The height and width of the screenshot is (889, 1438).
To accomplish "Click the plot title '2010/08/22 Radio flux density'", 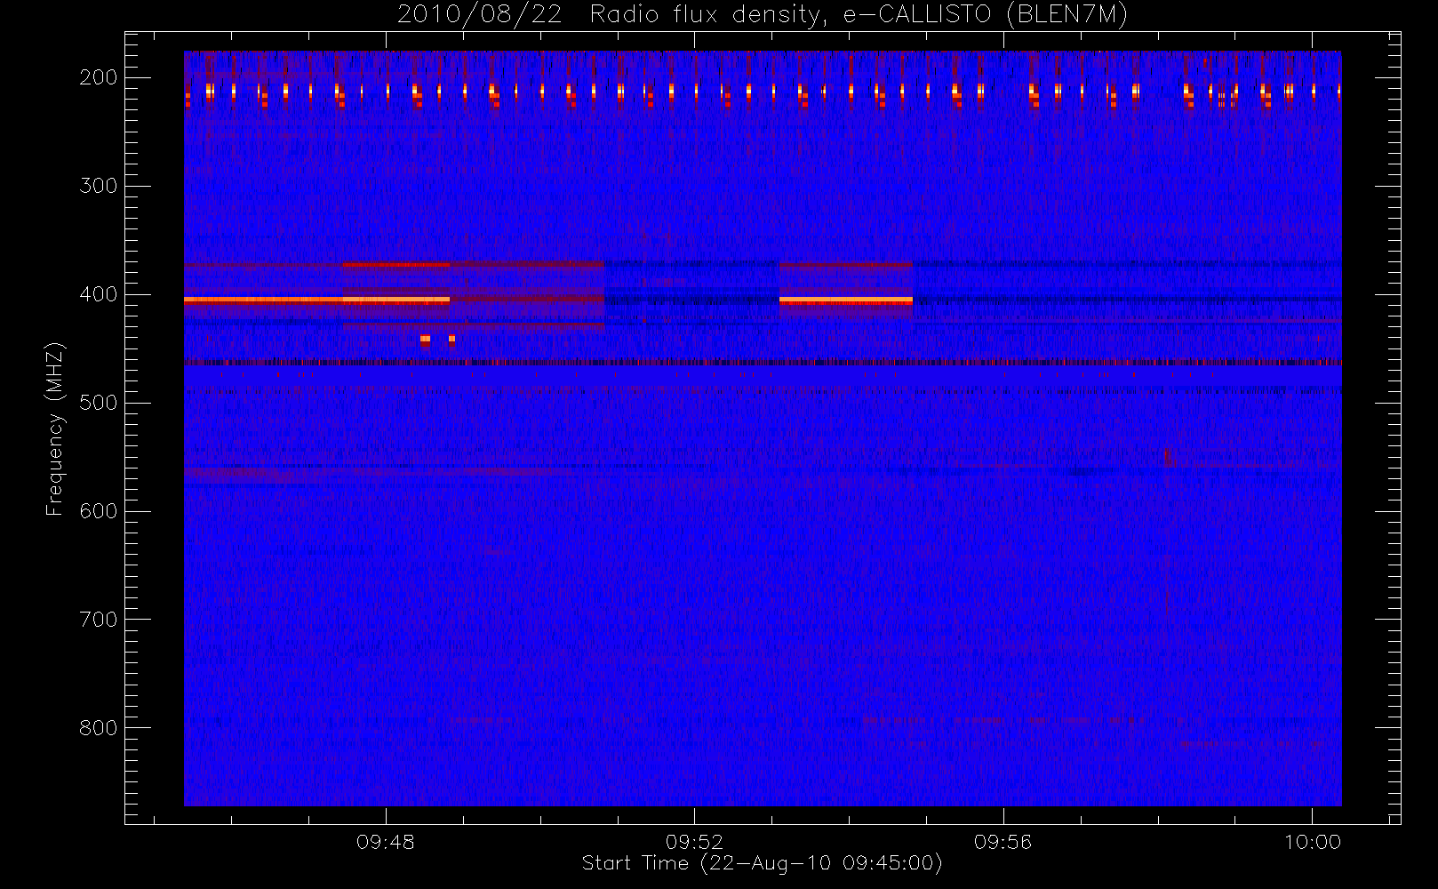I will point(762,15).
